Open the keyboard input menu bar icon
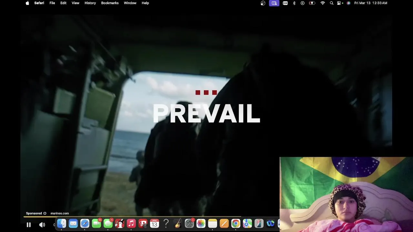 point(285,3)
